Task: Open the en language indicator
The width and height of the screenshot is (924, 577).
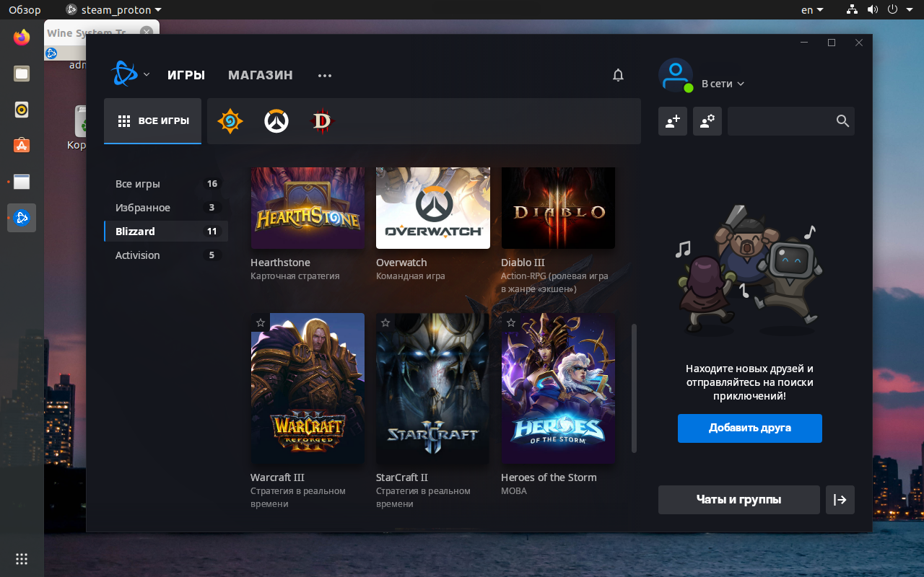Action: [x=811, y=10]
